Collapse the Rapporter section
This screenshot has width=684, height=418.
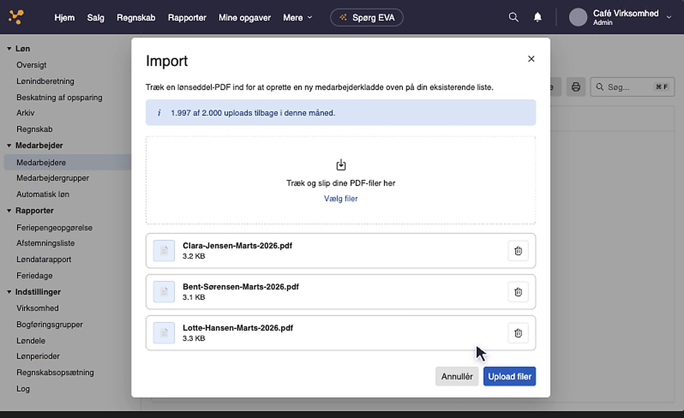click(9, 210)
